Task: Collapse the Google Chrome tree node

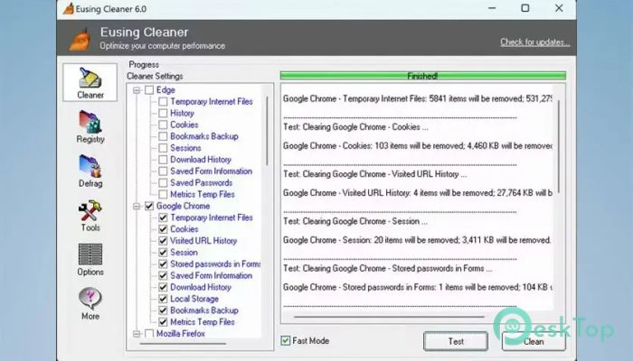Action: tap(137, 206)
